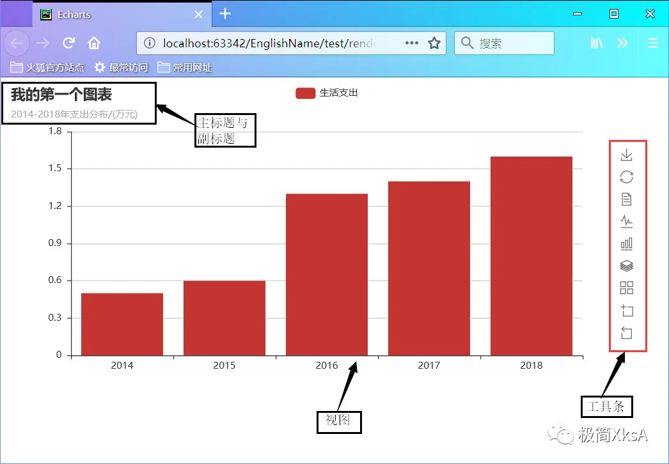Open data view document icon
This screenshot has width=669, height=464.
tap(626, 199)
